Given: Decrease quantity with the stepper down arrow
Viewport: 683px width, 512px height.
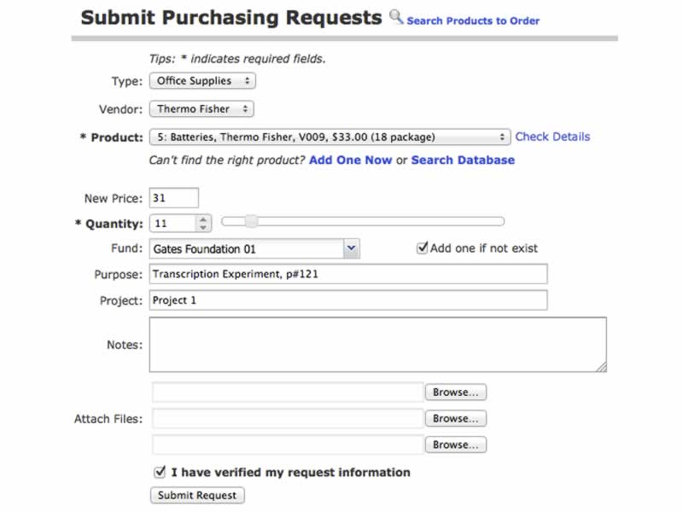Looking at the screenshot, I should tap(202, 228).
